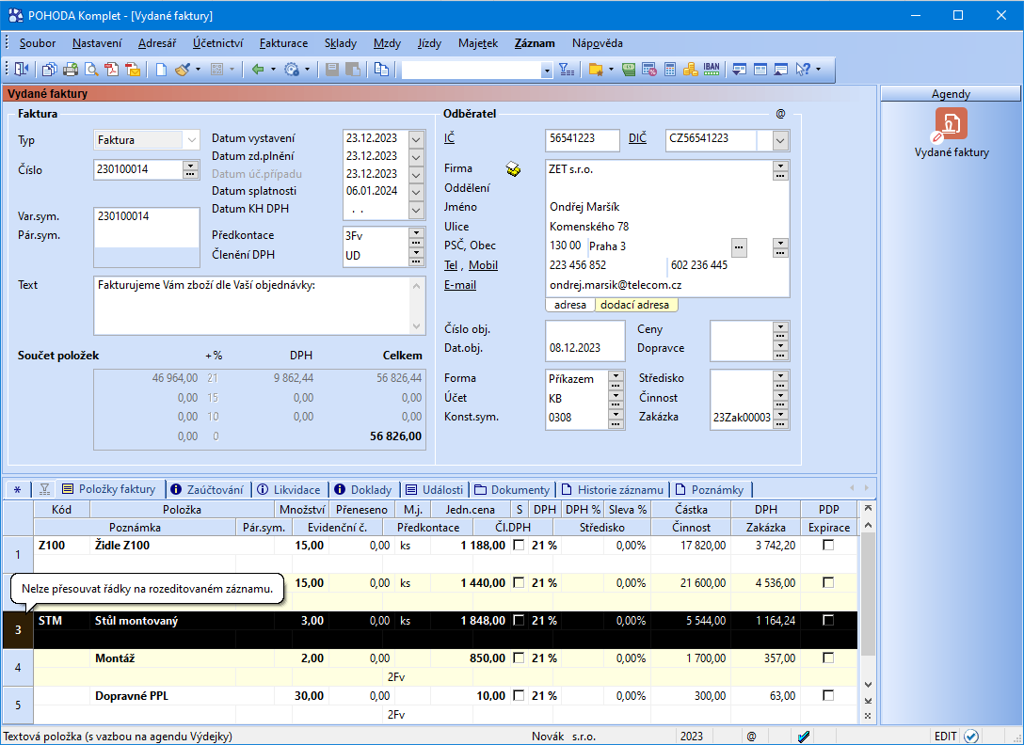Screen dimensions: 1024x745
Task: Open the toolbar search combo box arrow
Action: 547,71
